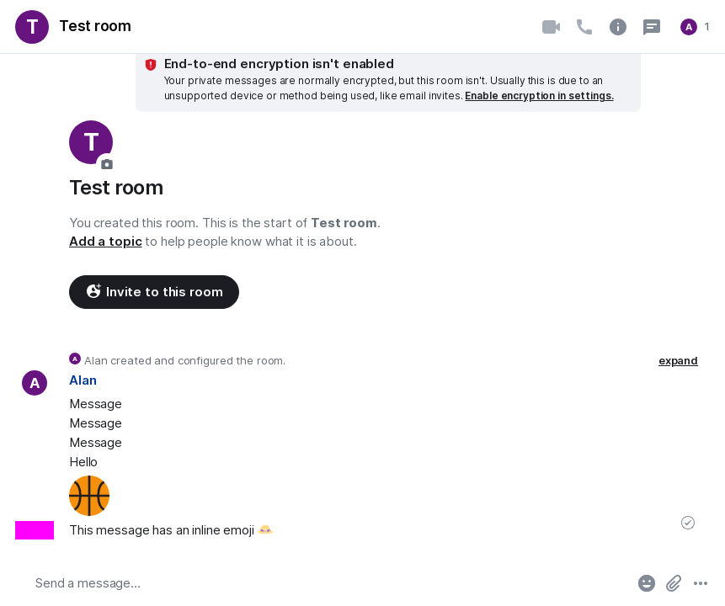The height and width of the screenshot is (606, 725).
Task: Expand the room creation event summary
Action: 678,361
